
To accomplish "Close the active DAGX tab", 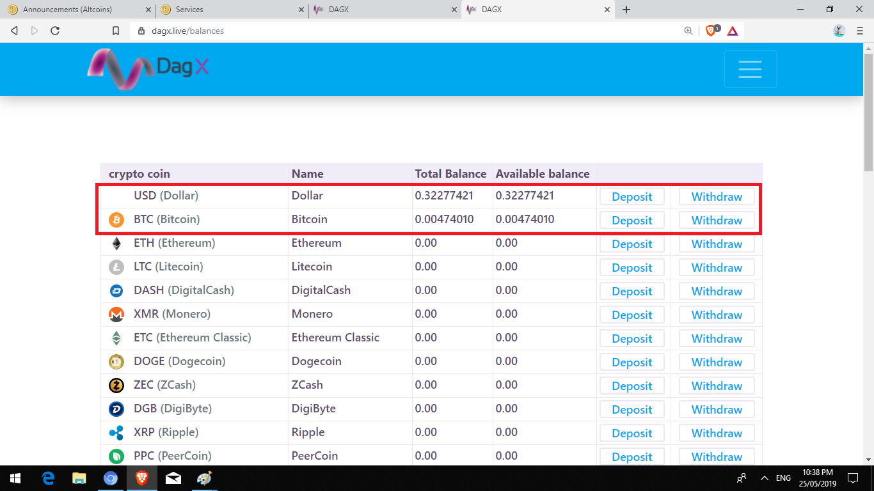I will pos(608,10).
